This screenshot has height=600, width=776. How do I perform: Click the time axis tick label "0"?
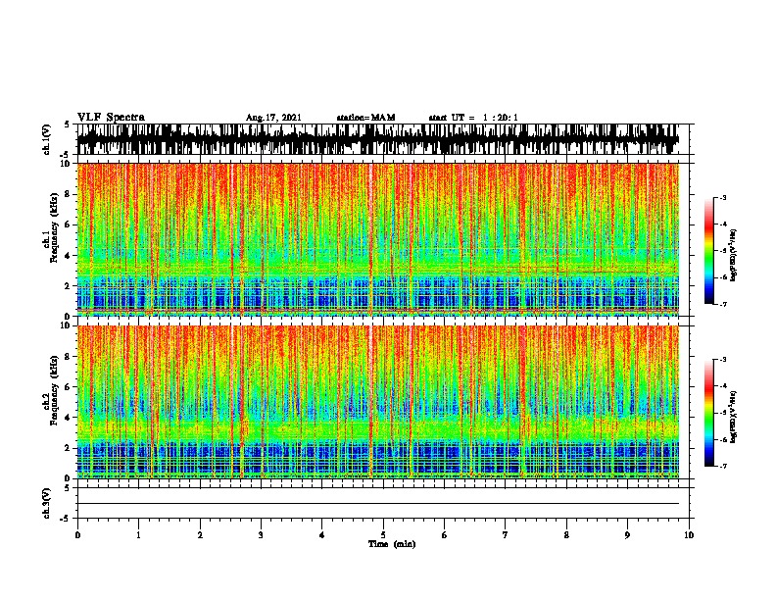coord(77,535)
